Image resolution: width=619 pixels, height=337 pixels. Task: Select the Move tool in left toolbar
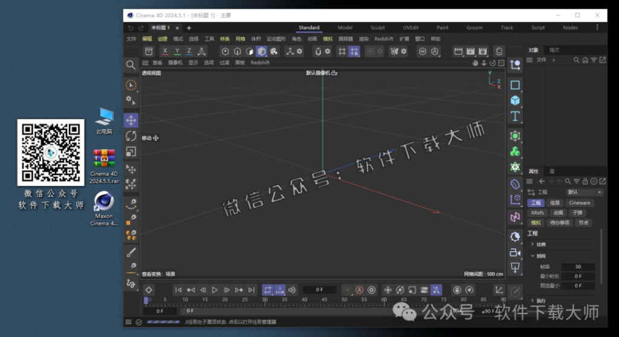coord(131,120)
